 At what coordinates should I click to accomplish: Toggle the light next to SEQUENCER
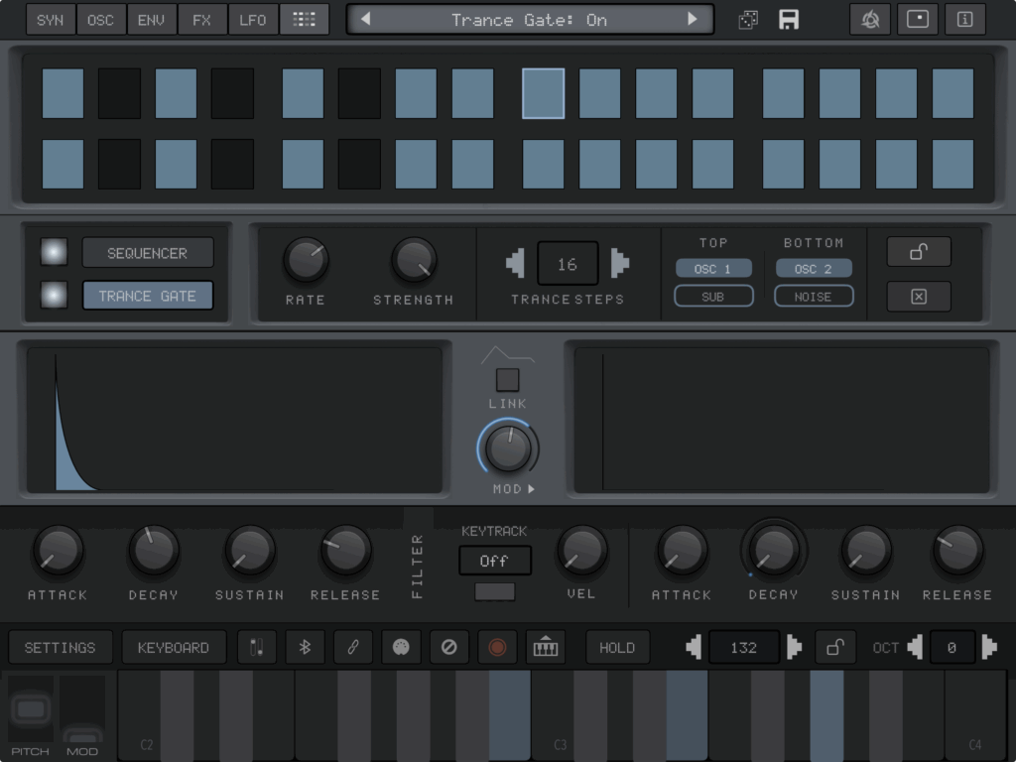pyautogui.click(x=54, y=253)
